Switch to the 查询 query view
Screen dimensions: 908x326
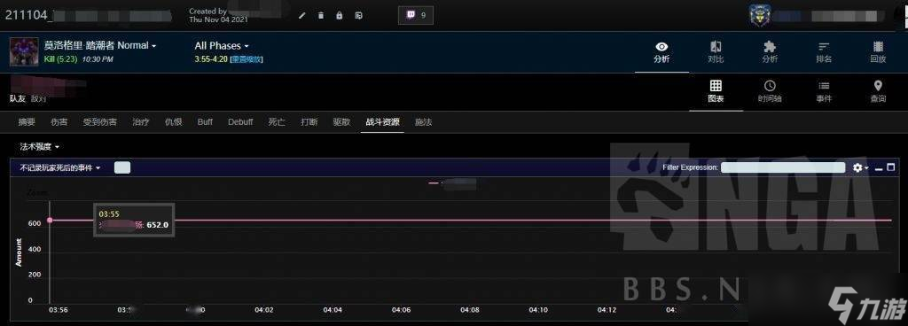[x=878, y=91]
